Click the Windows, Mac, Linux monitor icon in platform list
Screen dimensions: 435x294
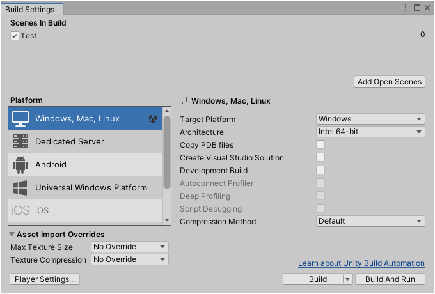point(20,119)
